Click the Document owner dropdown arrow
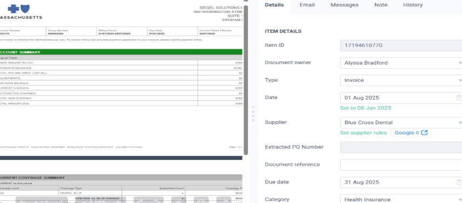 tap(460, 63)
